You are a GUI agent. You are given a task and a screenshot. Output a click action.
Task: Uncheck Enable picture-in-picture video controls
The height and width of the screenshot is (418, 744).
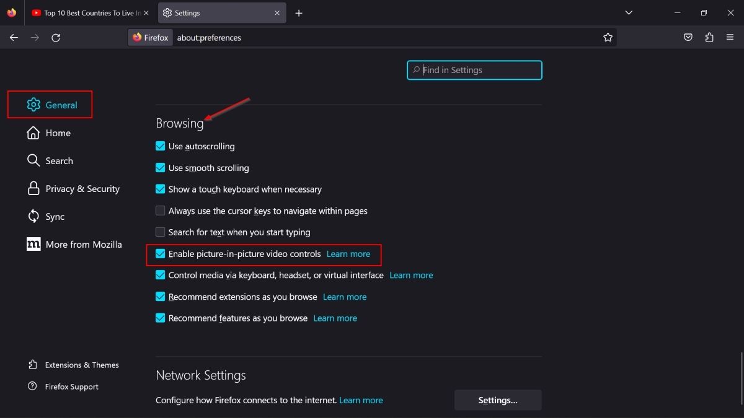160,253
